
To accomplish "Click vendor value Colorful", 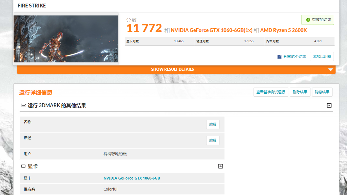I will [110, 189].
